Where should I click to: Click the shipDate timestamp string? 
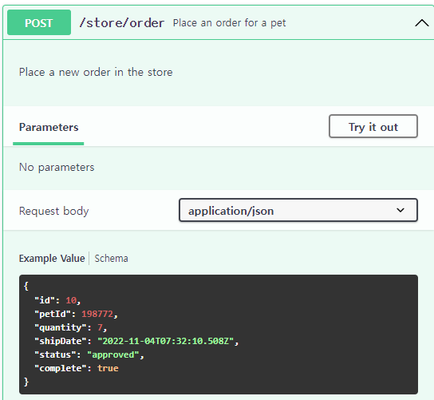[x=165, y=341]
